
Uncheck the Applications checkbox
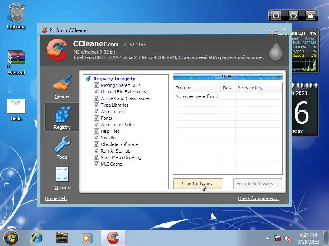(96, 111)
